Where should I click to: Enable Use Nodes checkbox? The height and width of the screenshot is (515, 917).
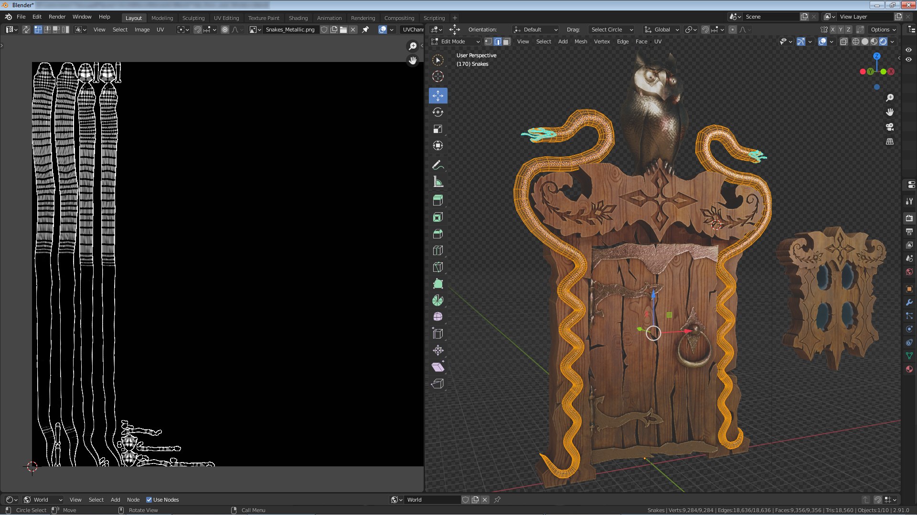(x=149, y=500)
